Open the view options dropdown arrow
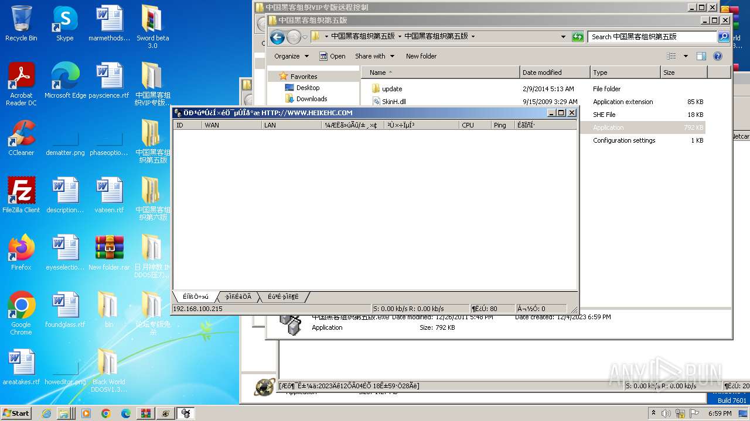This screenshot has width=750, height=421. tap(686, 56)
